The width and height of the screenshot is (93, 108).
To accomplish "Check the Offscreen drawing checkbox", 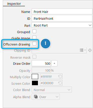I will point(34,44).
